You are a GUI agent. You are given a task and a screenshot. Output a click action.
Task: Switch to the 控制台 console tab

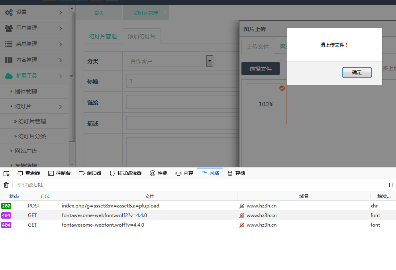(59, 173)
